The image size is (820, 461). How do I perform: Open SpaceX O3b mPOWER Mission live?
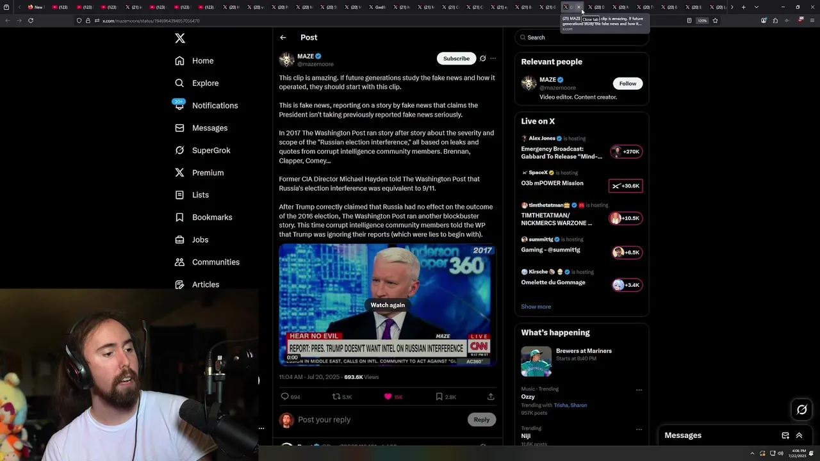click(x=582, y=182)
